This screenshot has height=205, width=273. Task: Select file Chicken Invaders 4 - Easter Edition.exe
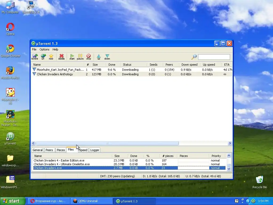click(x=129, y=160)
